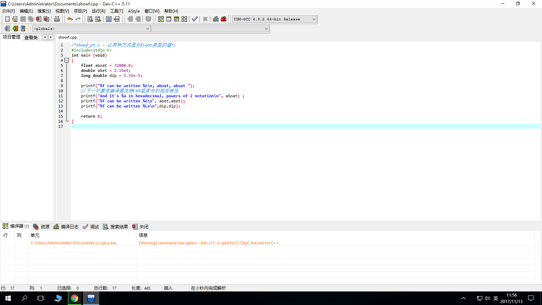Image resolution: width=542 pixels, height=305 pixels.
Task: Click the Run program icon
Action: [169, 19]
